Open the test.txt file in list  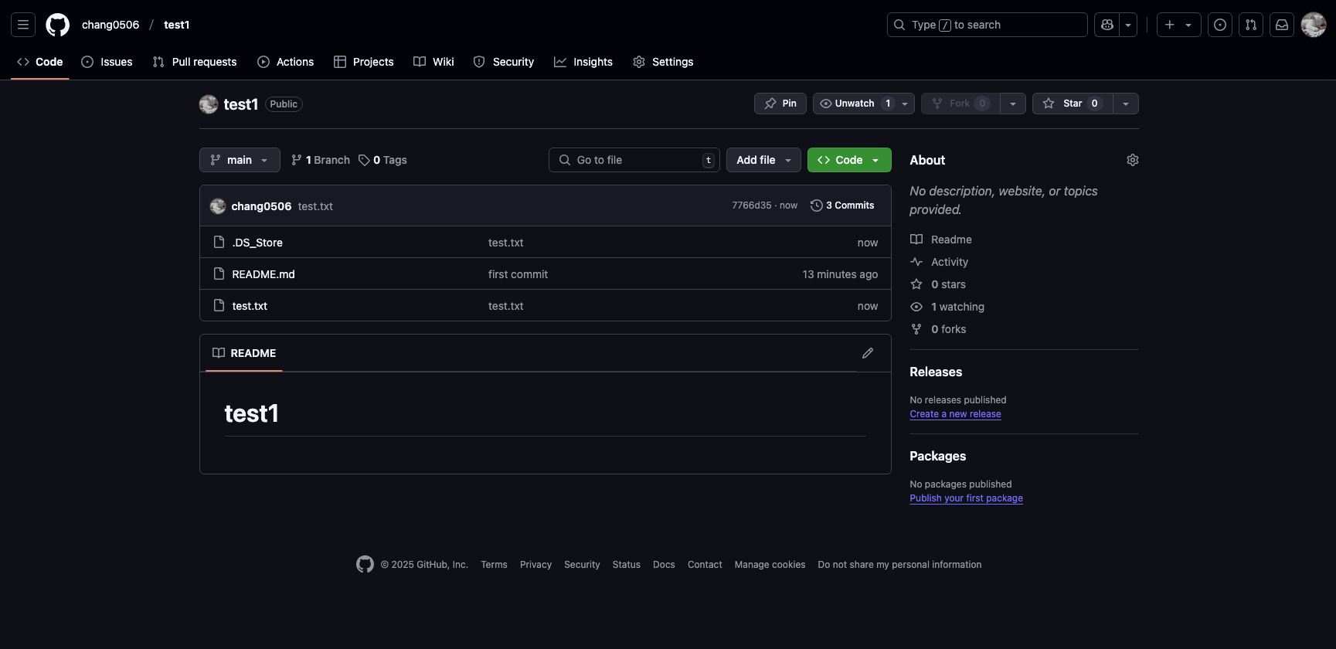(250, 306)
